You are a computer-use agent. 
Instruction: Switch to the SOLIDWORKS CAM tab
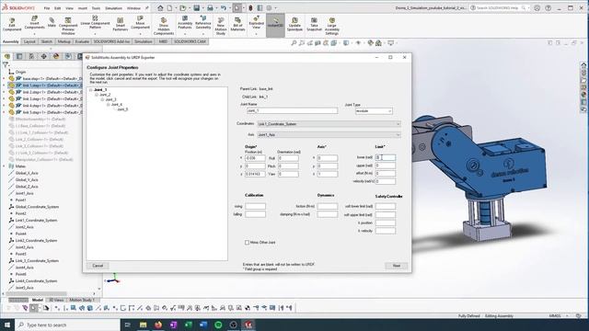point(190,41)
